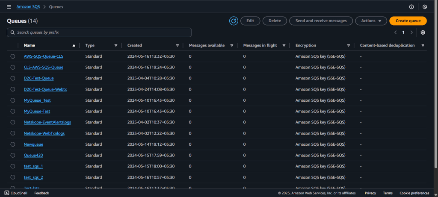Click created date 2025-04-02T12:22+05:30
438x197 pixels.
coord(151,133)
